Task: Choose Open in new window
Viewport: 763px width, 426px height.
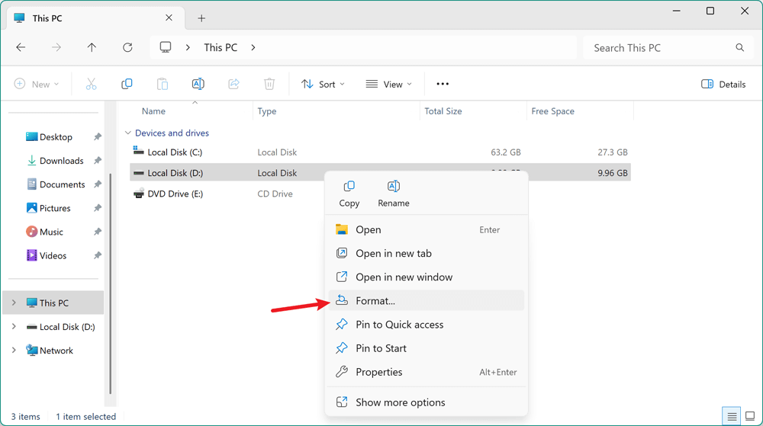Action: (427, 277)
